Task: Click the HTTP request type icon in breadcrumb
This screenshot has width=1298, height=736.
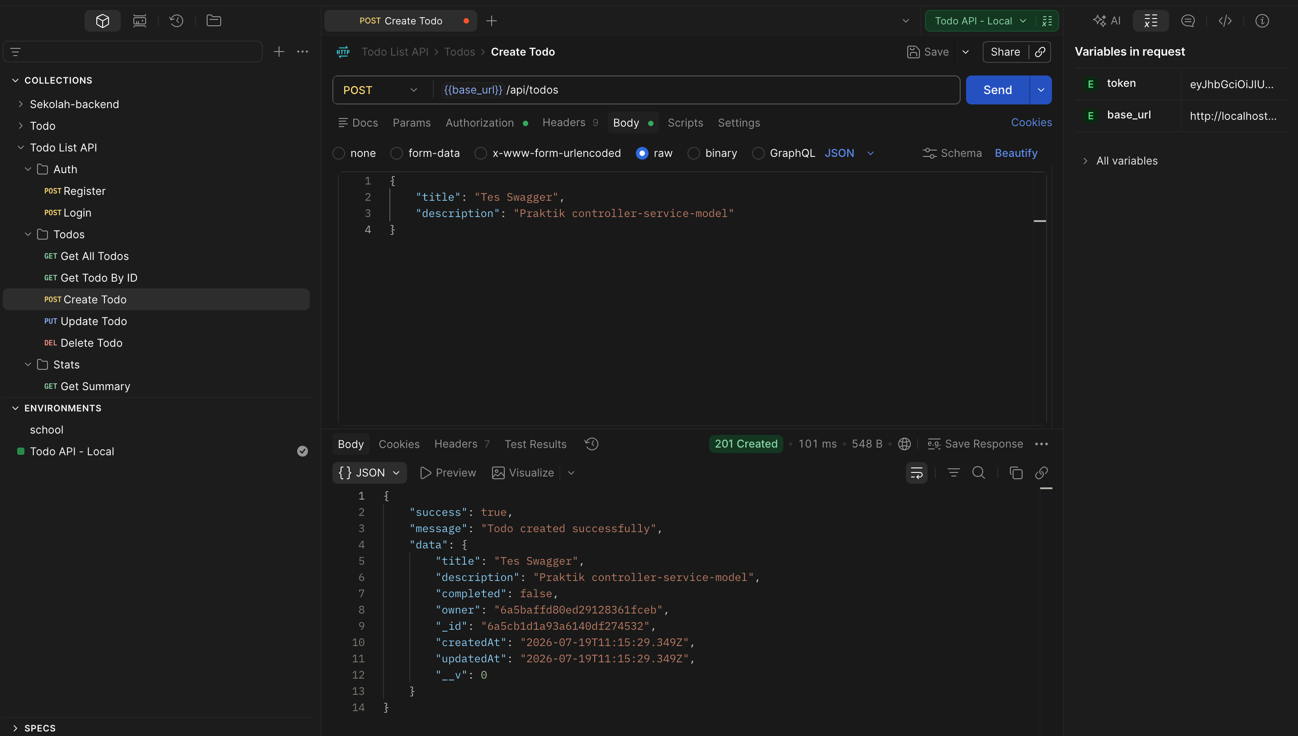Action: pos(343,52)
